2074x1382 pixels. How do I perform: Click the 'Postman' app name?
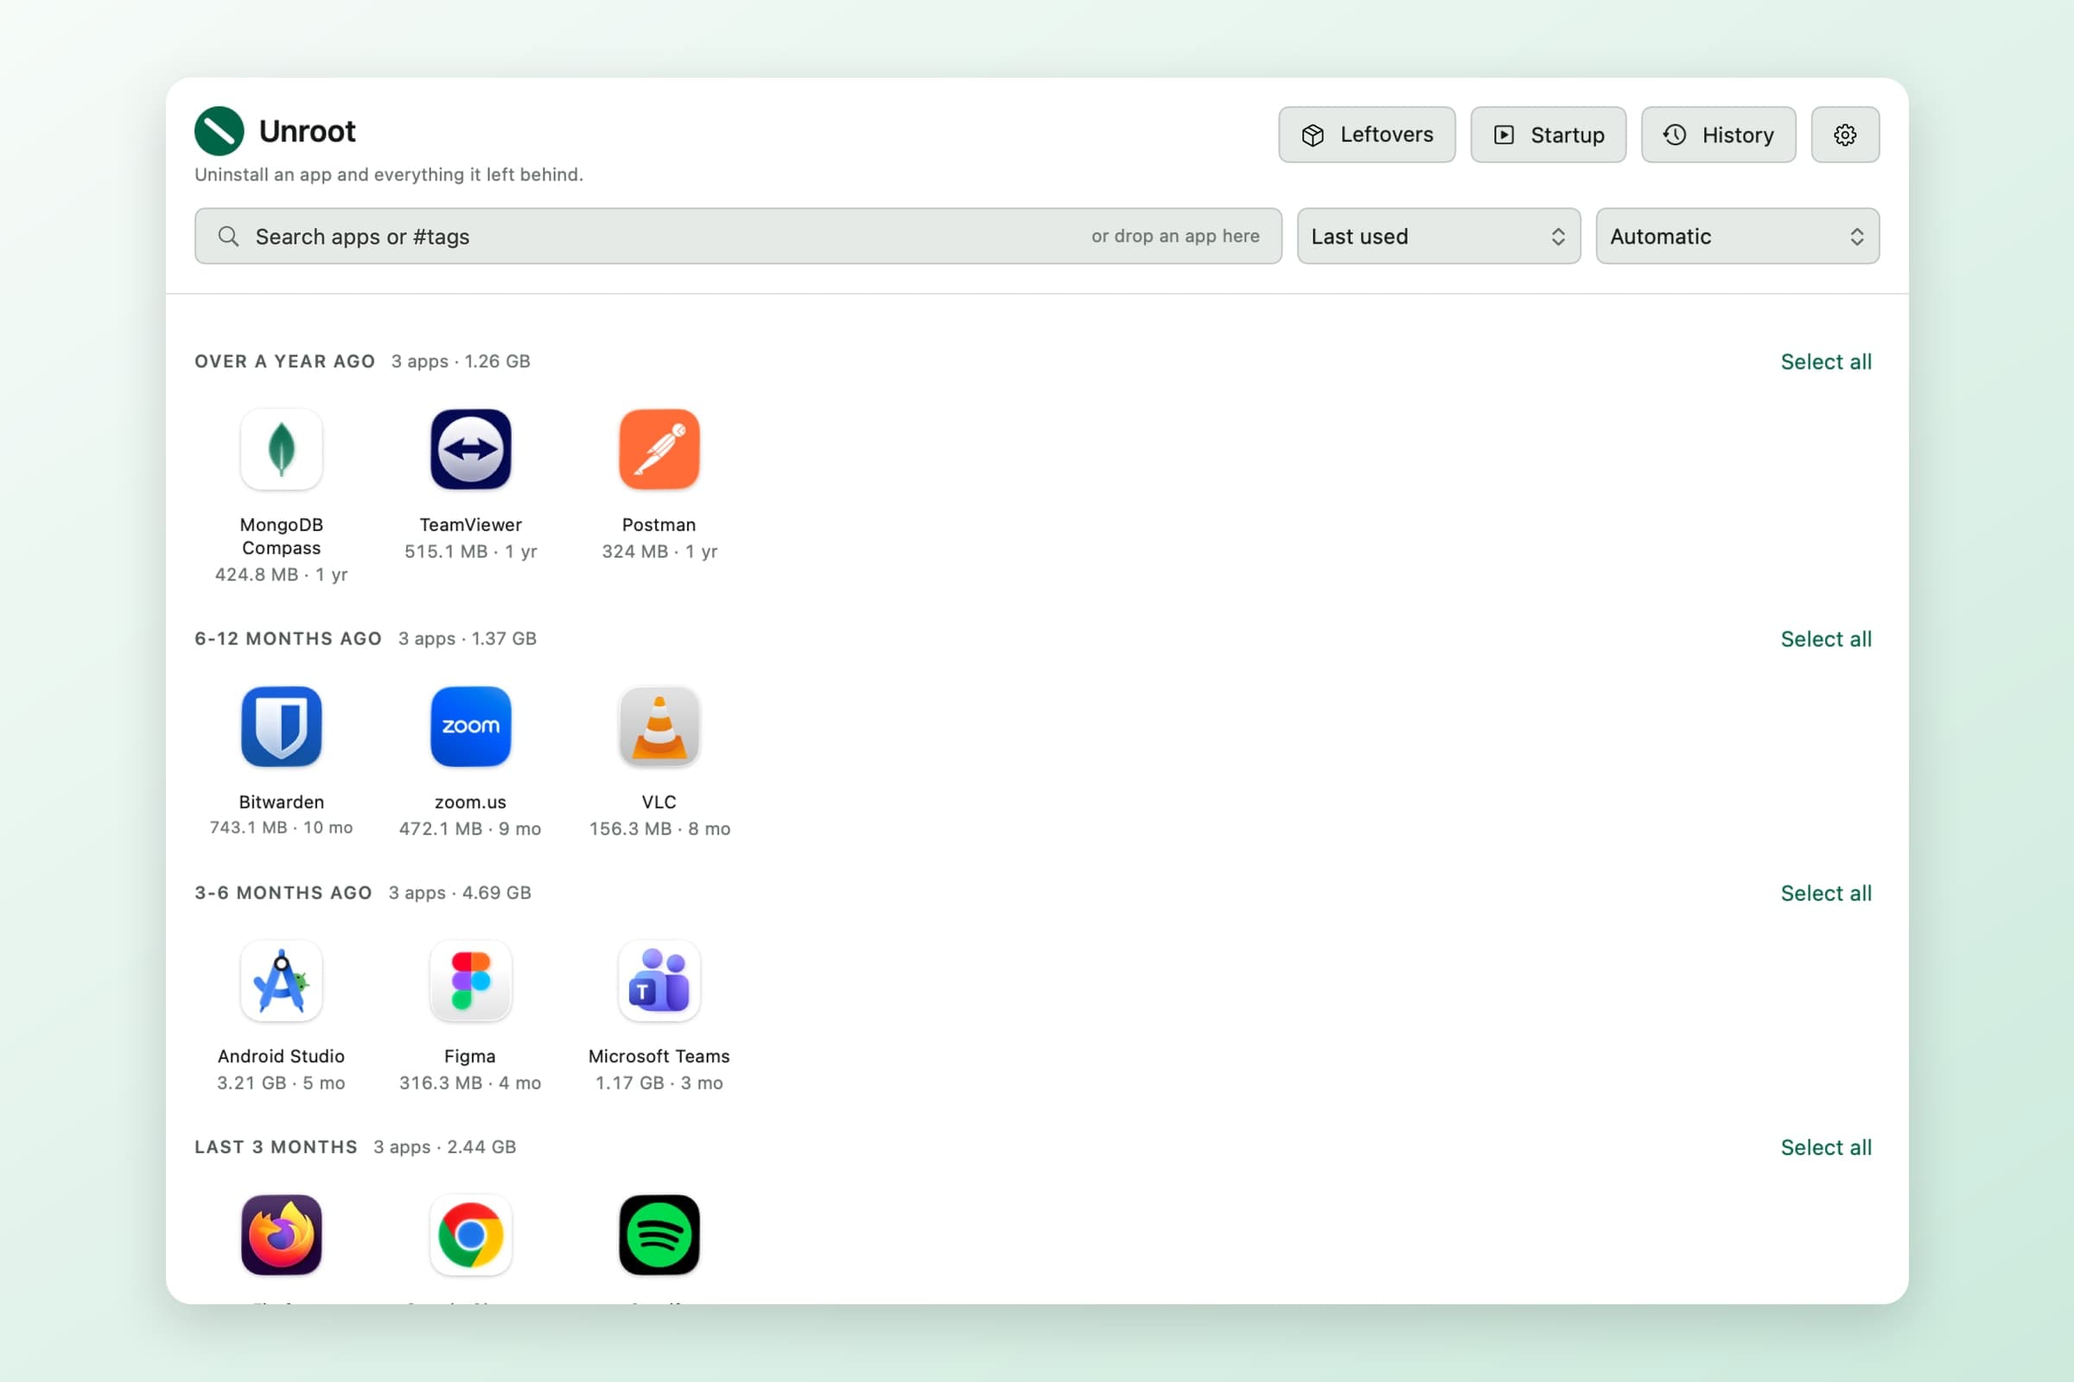point(658,524)
